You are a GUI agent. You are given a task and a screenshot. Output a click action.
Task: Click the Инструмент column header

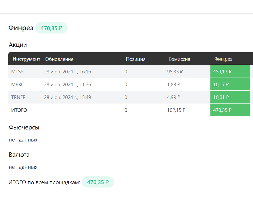[26, 59]
